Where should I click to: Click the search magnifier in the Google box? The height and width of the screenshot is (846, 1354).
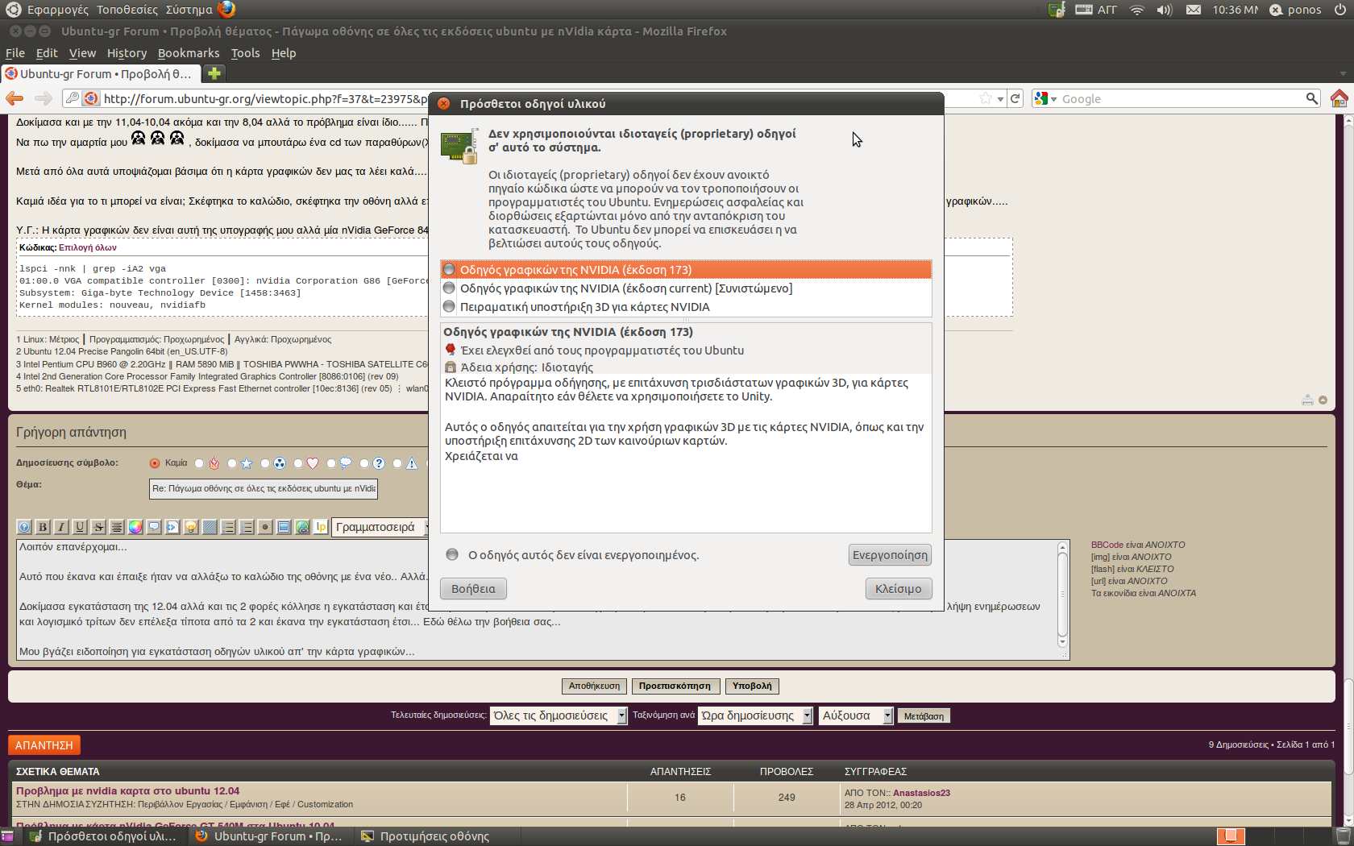(x=1312, y=98)
